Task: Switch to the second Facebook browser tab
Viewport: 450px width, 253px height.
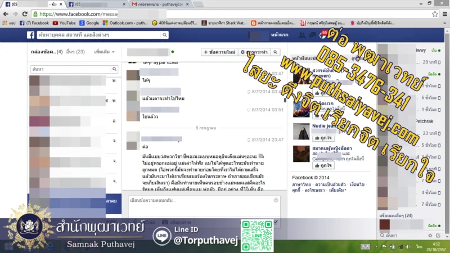Action: tap(97, 4)
